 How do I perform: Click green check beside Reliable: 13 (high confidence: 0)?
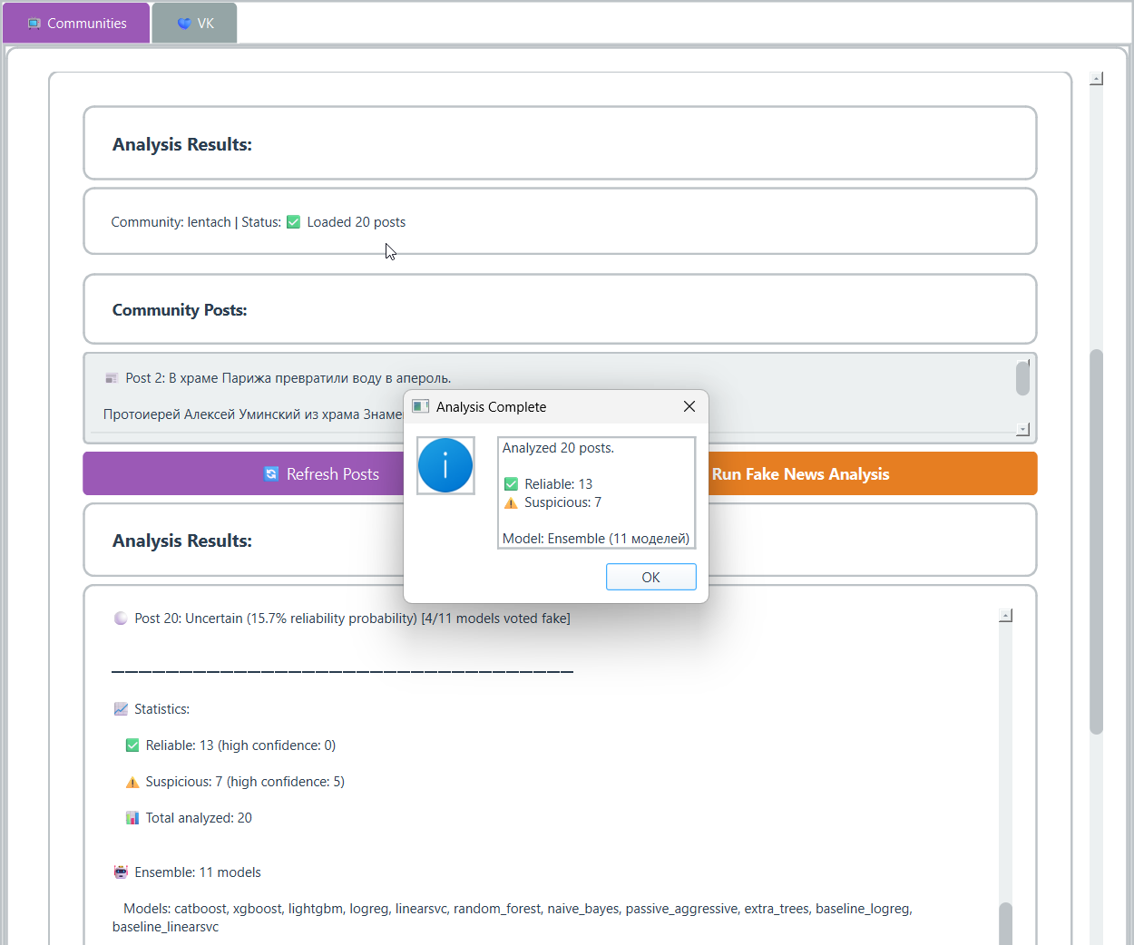click(132, 745)
